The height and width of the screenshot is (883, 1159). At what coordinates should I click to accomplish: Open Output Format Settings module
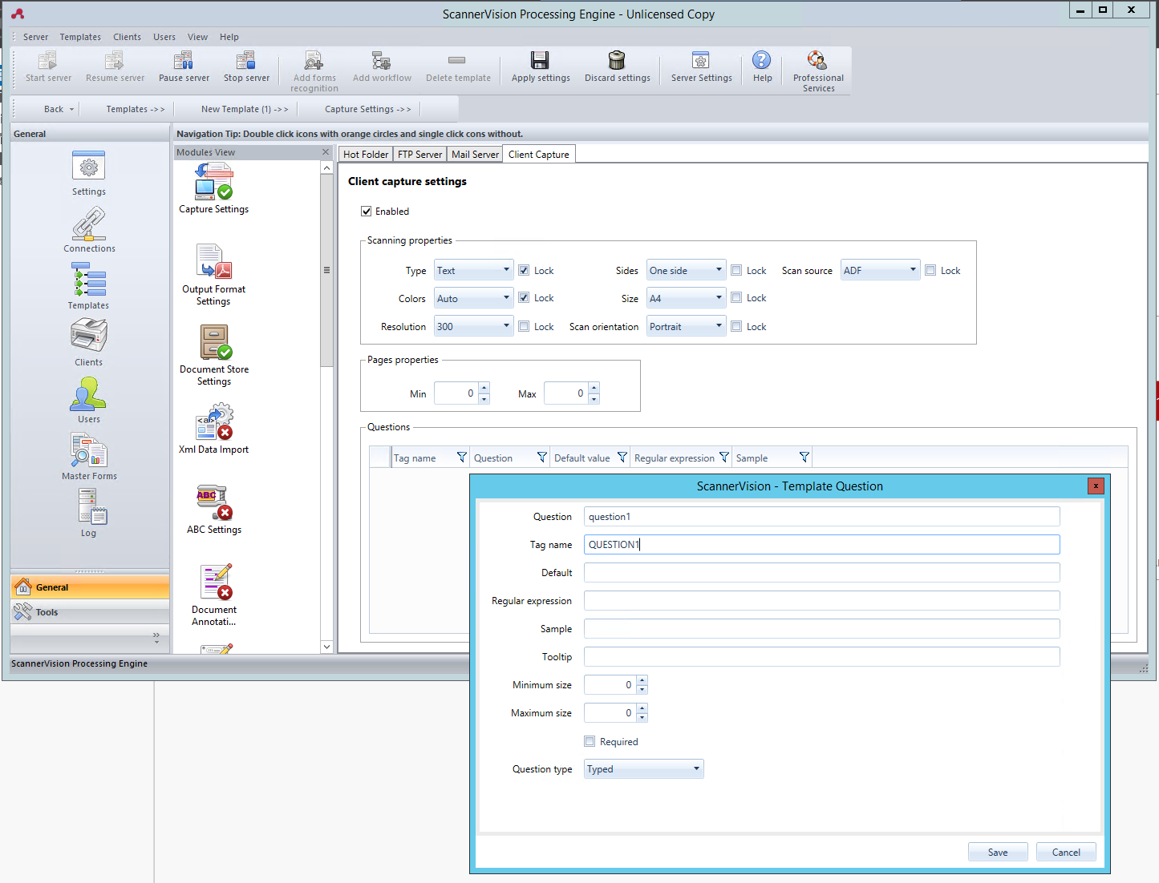click(212, 266)
